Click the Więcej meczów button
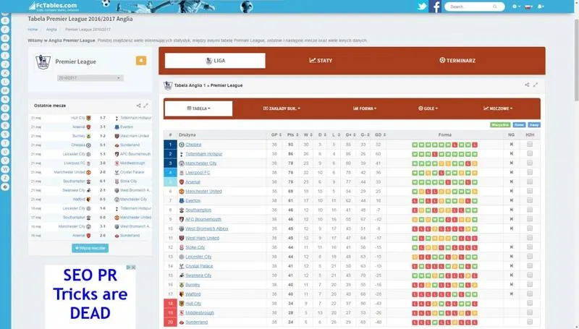Screen dimensions: 579x329 click(x=90, y=248)
